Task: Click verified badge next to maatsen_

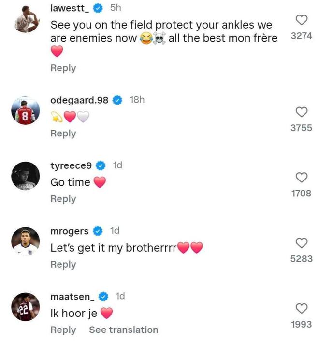Action: (x=103, y=297)
